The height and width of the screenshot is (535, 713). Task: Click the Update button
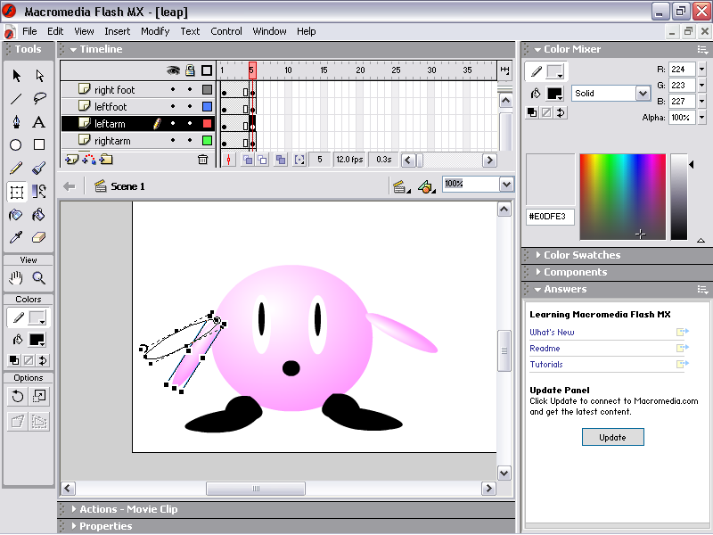point(612,437)
